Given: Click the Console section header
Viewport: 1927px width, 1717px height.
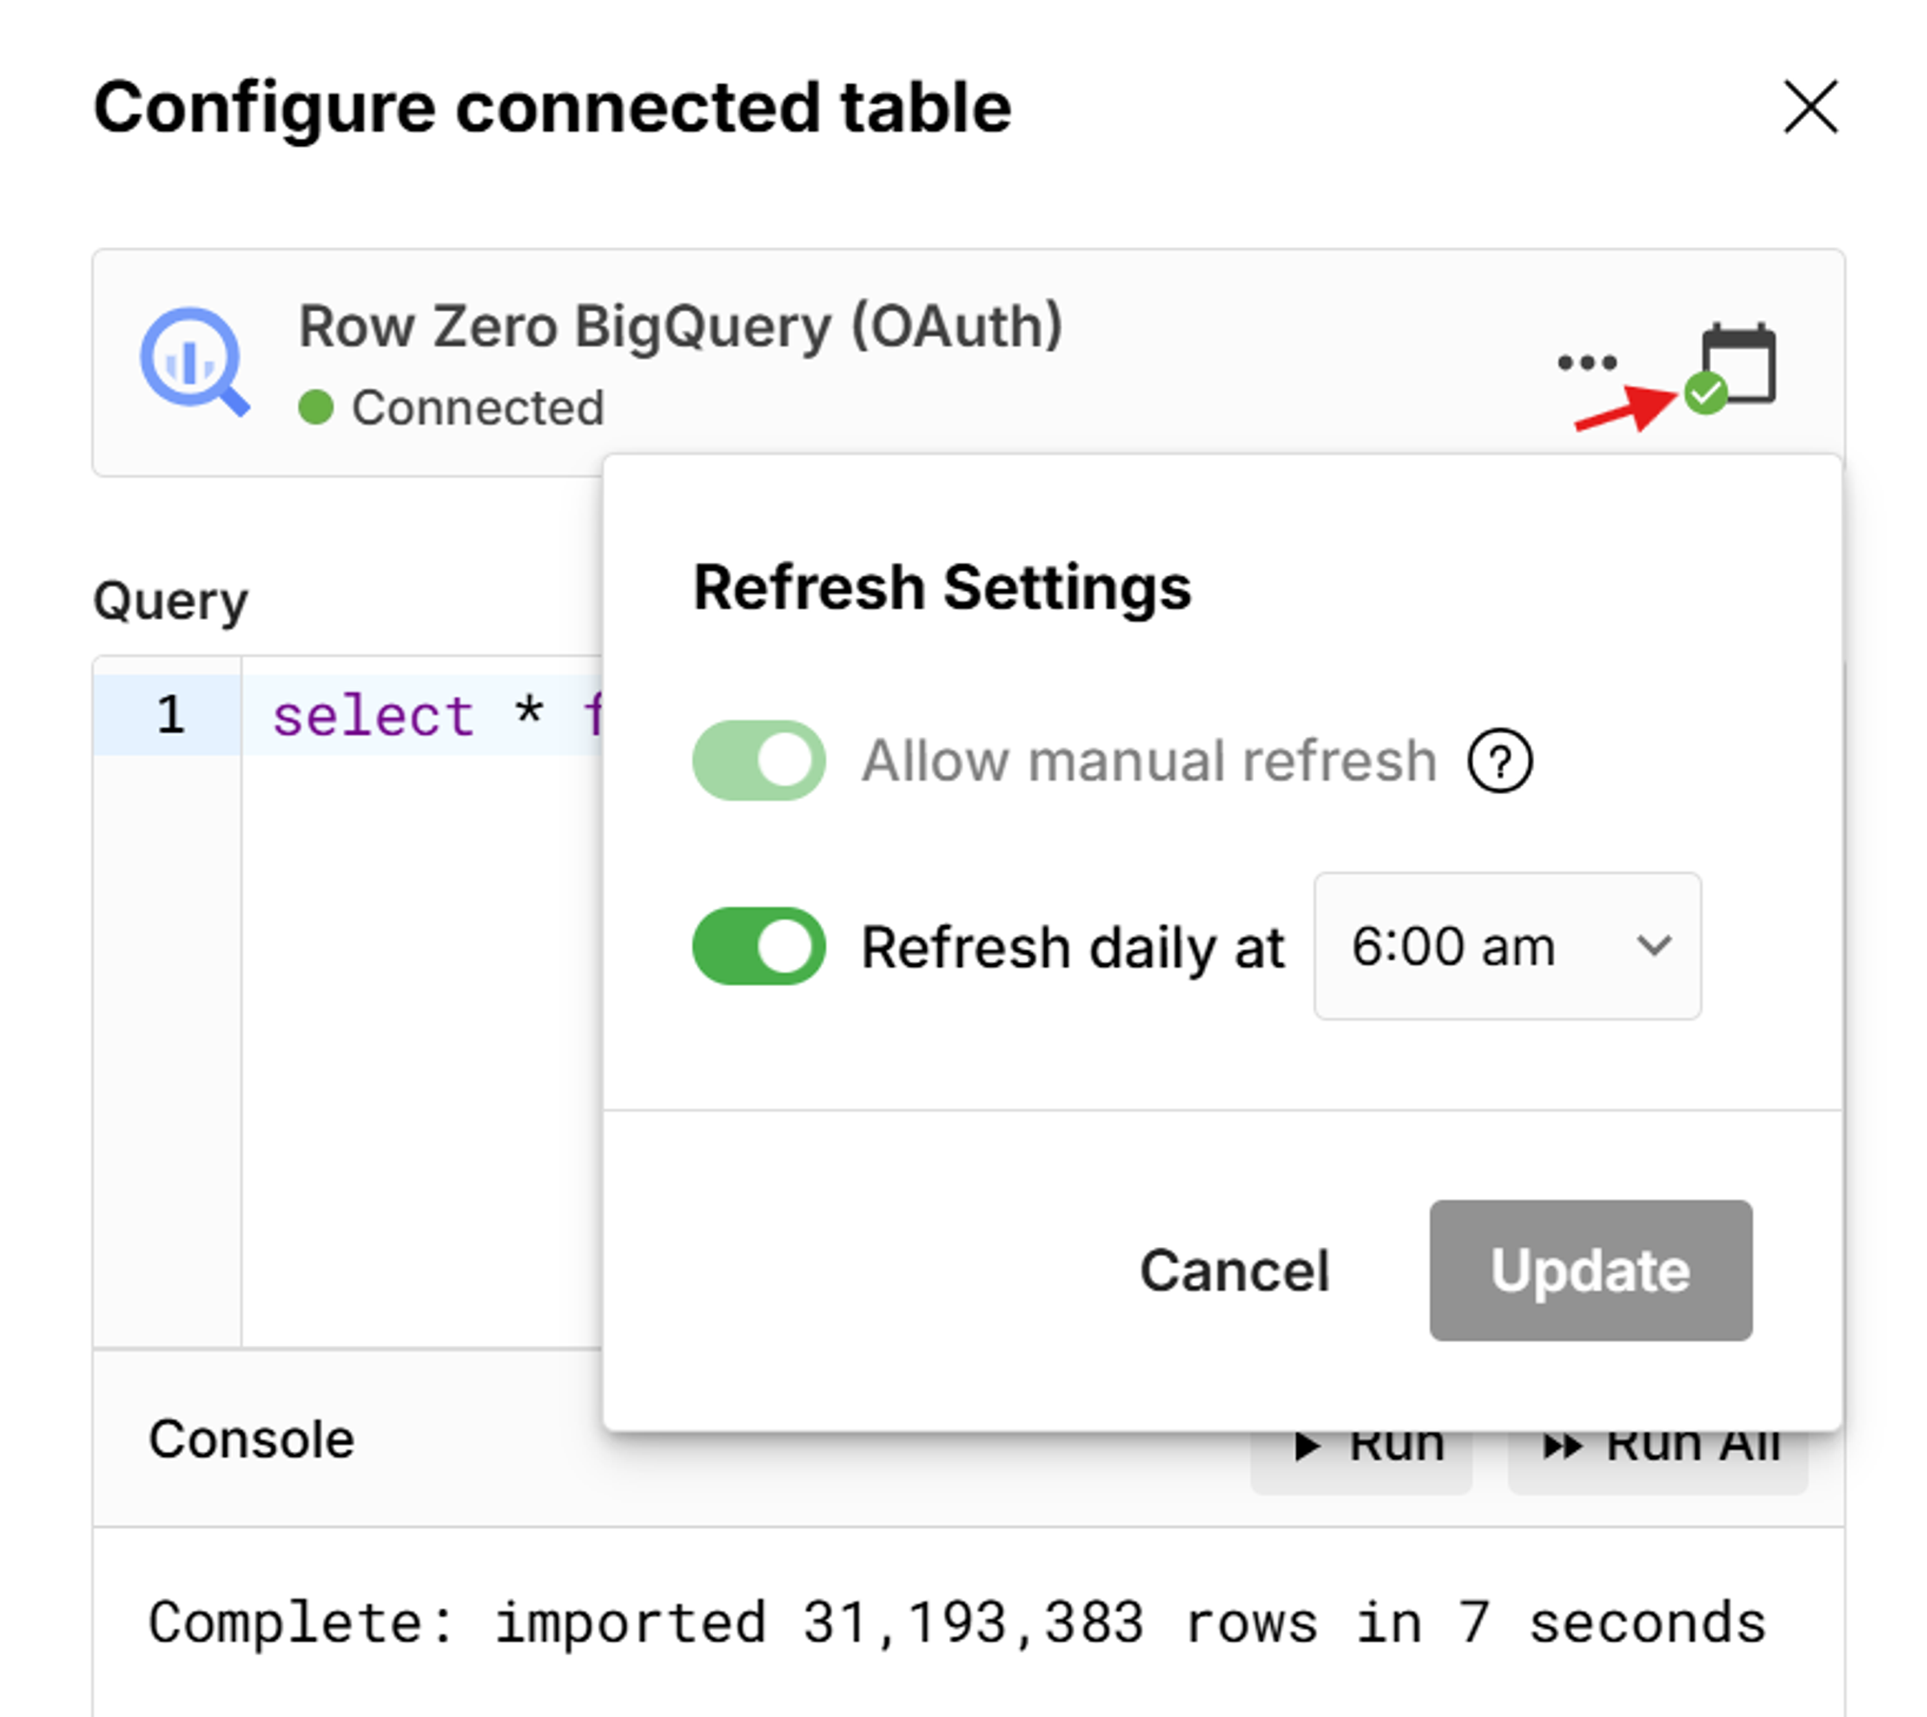Looking at the screenshot, I should [251, 1438].
